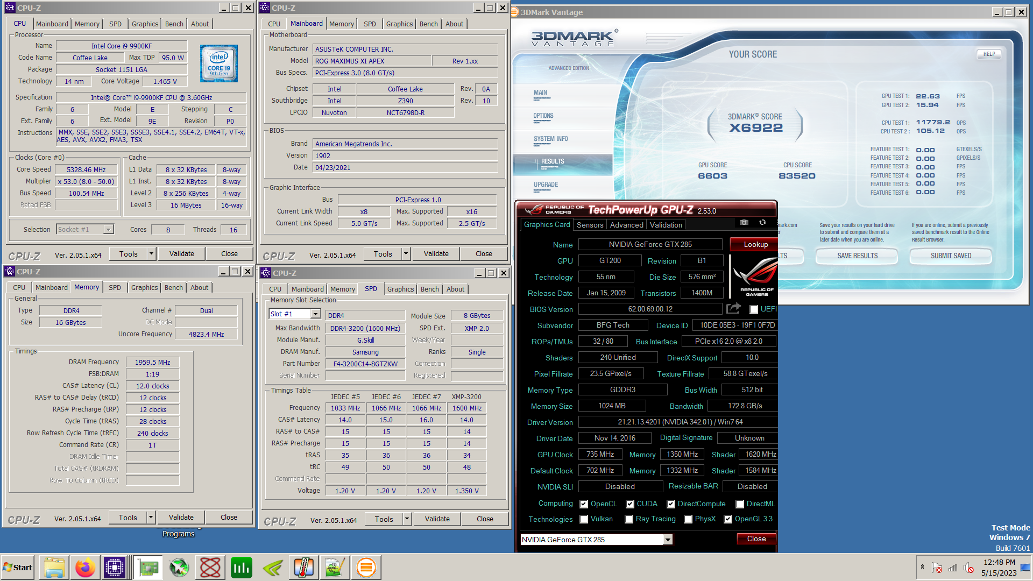Expand Tools arrow in CPU-Z SPD window
Screen dimensions: 1033x581
(x=407, y=519)
